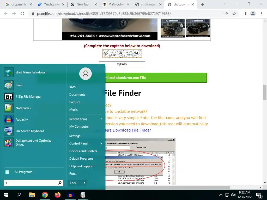Click the captcha image
The width and height of the screenshot is (267, 200).
pyautogui.click(x=122, y=54)
